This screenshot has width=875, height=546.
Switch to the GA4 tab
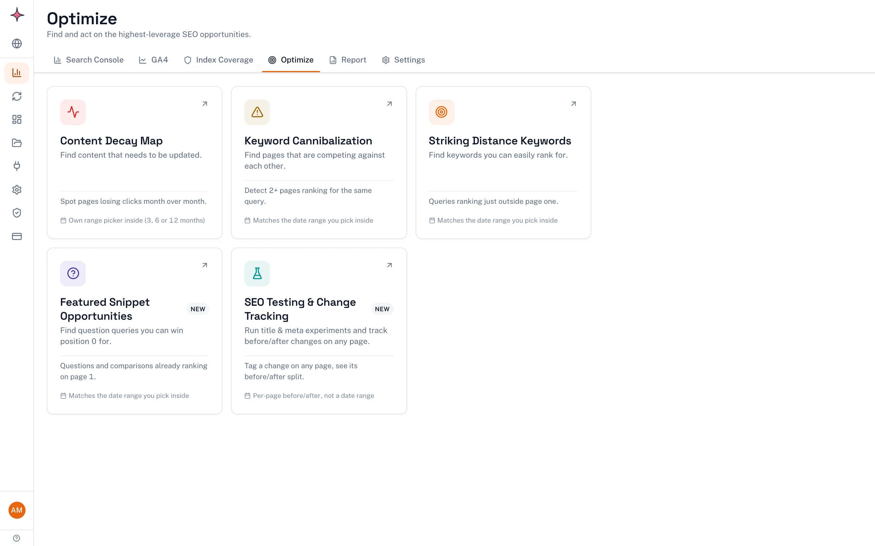(x=154, y=60)
